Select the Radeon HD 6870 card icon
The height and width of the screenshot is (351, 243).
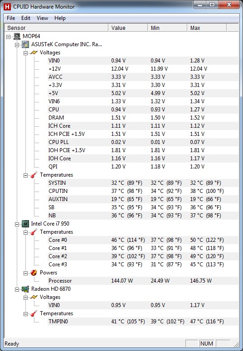(25, 289)
